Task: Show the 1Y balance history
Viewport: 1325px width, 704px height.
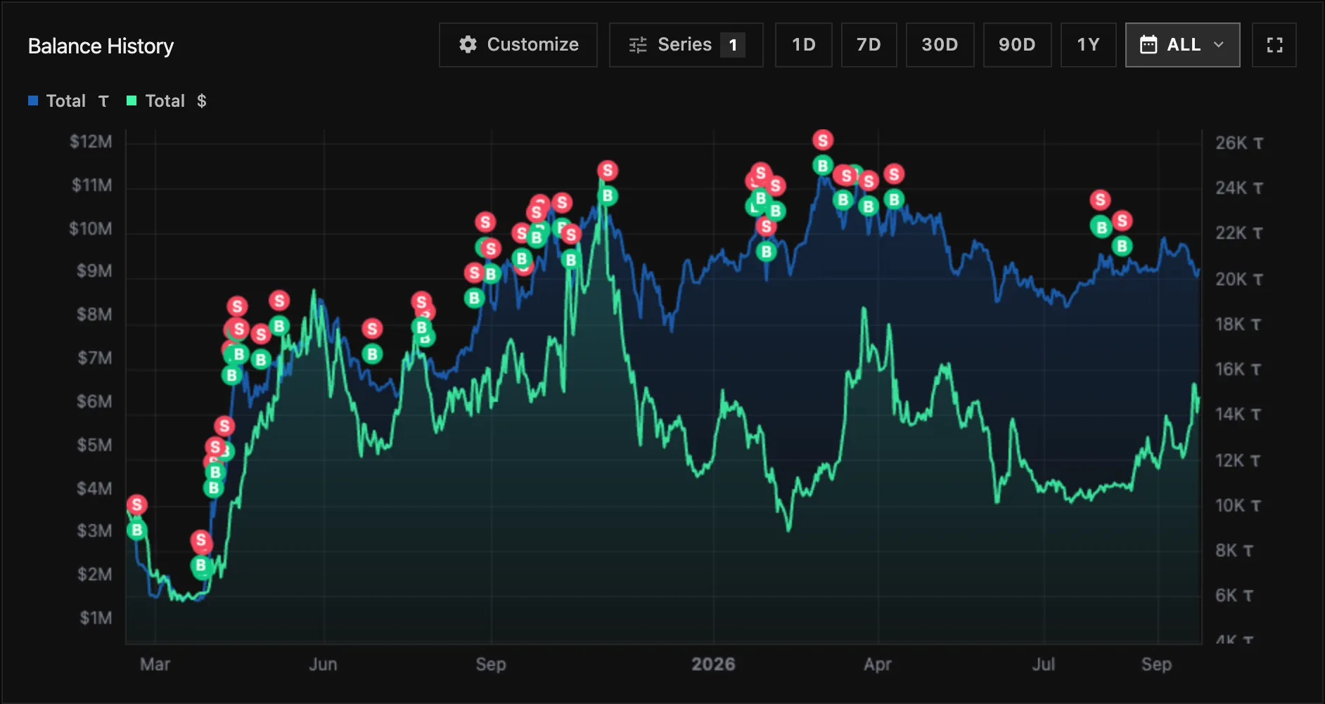Action: click(x=1089, y=45)
